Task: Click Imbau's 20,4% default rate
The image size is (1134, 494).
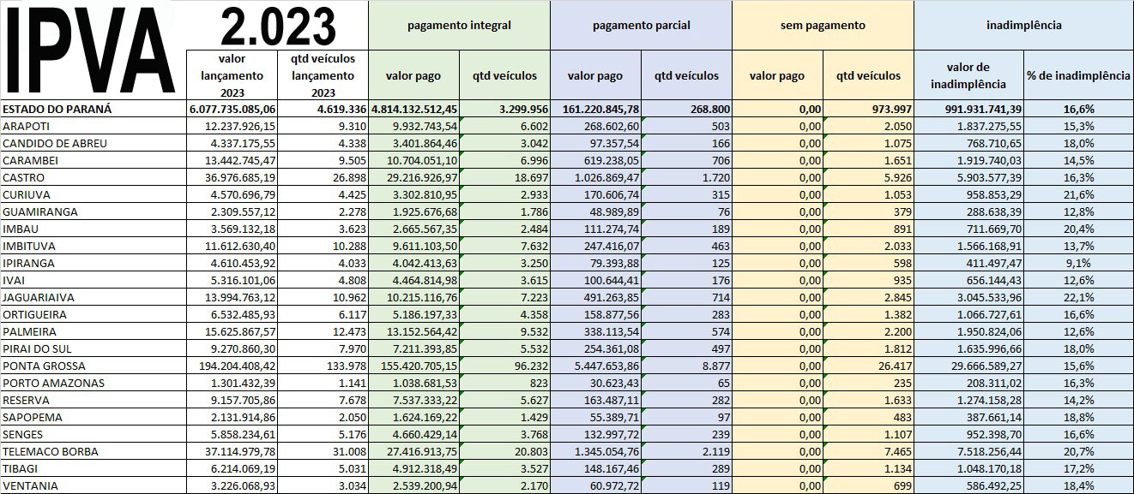Action: tap(1078, 229)
